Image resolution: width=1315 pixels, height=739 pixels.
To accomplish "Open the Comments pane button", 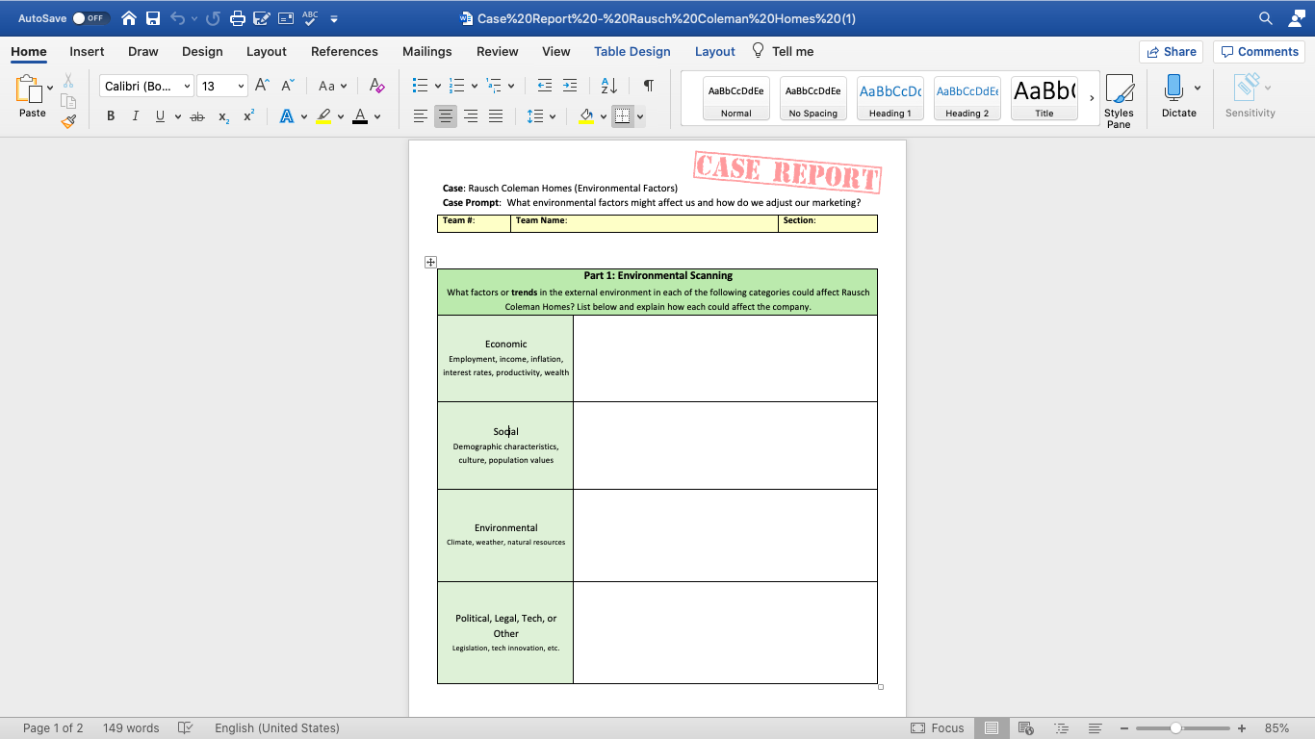I will (x=1260, y=52).
